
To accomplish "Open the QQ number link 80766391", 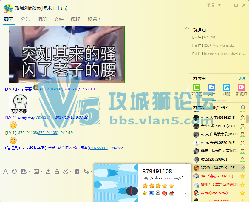I will coord(99,148).
